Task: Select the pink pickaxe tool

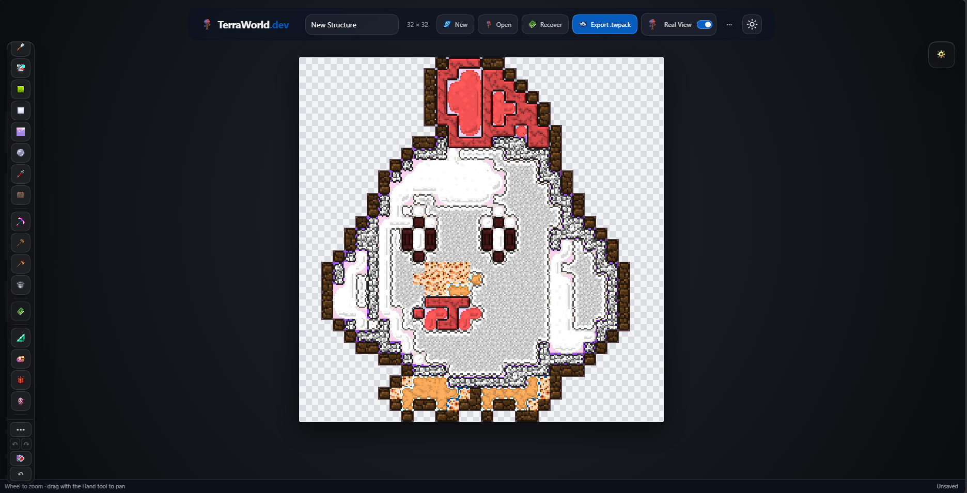Action: [21, 221]
